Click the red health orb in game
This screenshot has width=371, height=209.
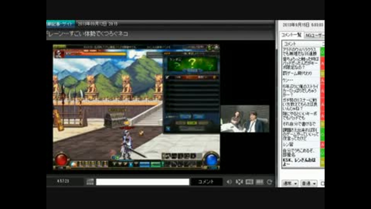(61, 159)
